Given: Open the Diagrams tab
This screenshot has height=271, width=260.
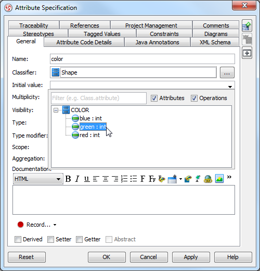Looking at the screenshot, I should click(x=216, y=34).
